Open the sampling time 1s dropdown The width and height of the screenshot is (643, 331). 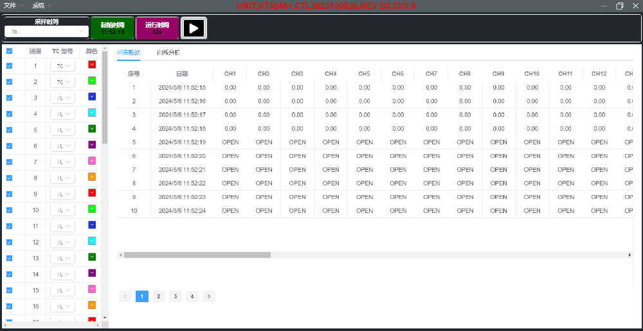pyautogui.click(x=46, y=31)
